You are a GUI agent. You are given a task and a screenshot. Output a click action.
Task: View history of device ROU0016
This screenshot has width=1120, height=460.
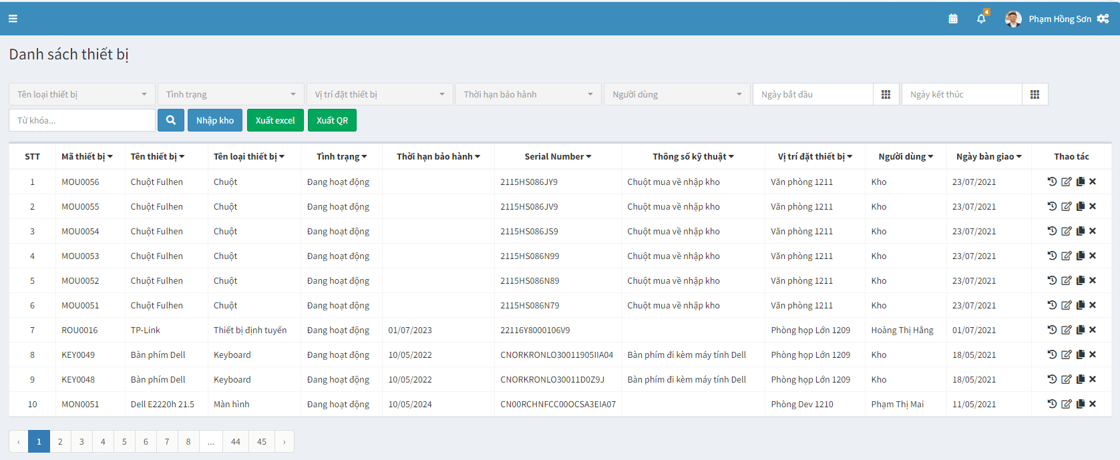1052,330
